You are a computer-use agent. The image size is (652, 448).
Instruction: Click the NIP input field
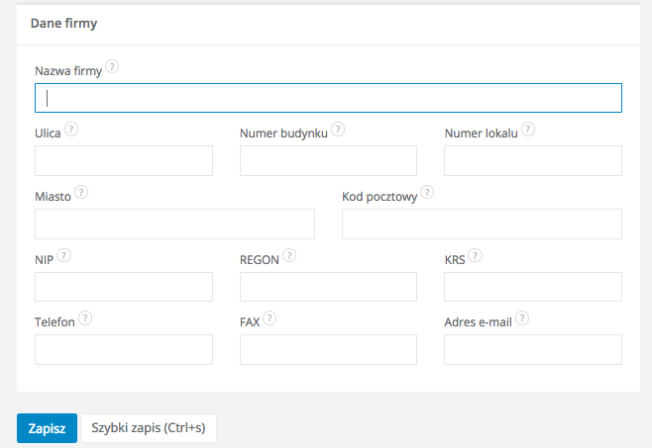pyautogui.click(x=124, y=287)
